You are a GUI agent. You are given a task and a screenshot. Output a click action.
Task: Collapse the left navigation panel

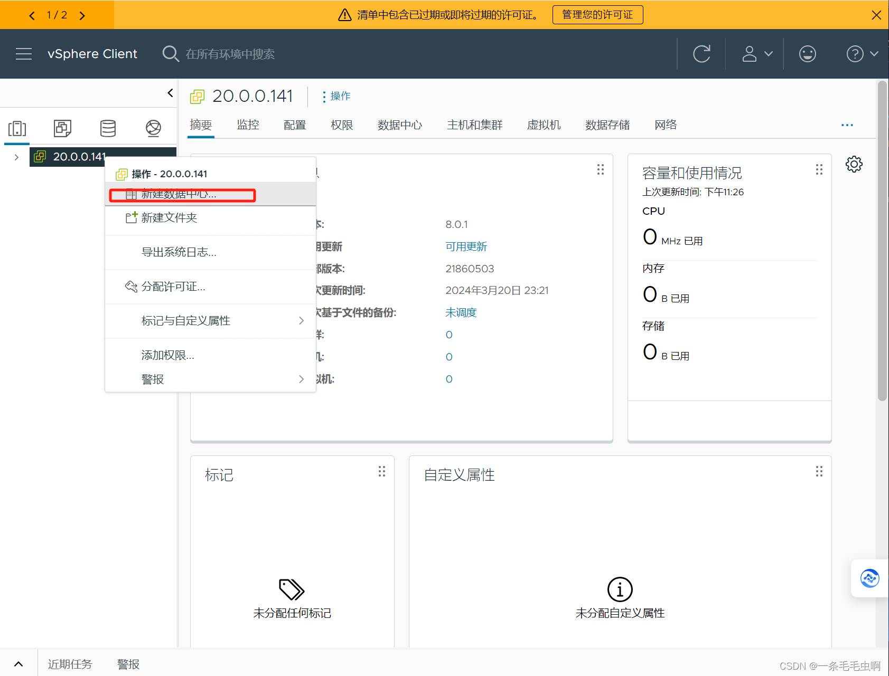coord(170,93)
